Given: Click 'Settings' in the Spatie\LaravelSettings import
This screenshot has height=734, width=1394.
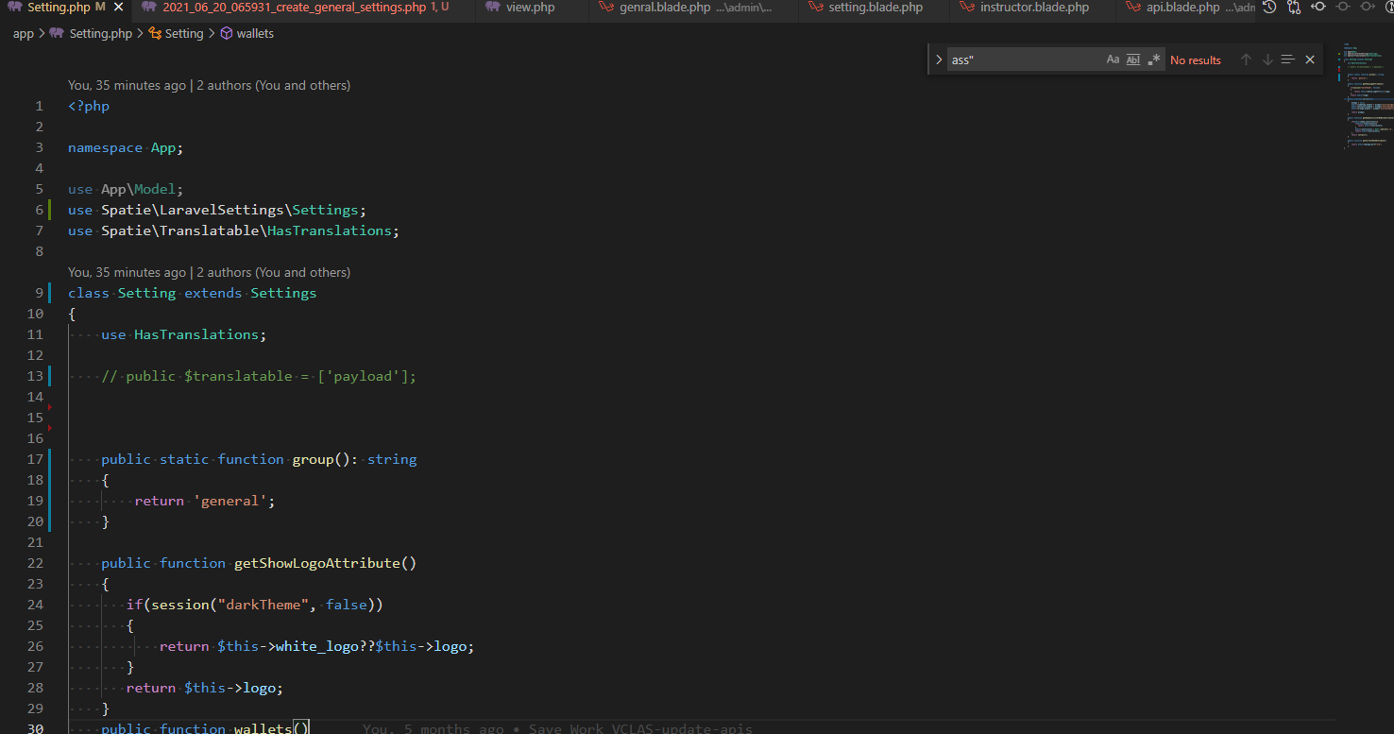Looking at the screenshot, I should (325, 210).
